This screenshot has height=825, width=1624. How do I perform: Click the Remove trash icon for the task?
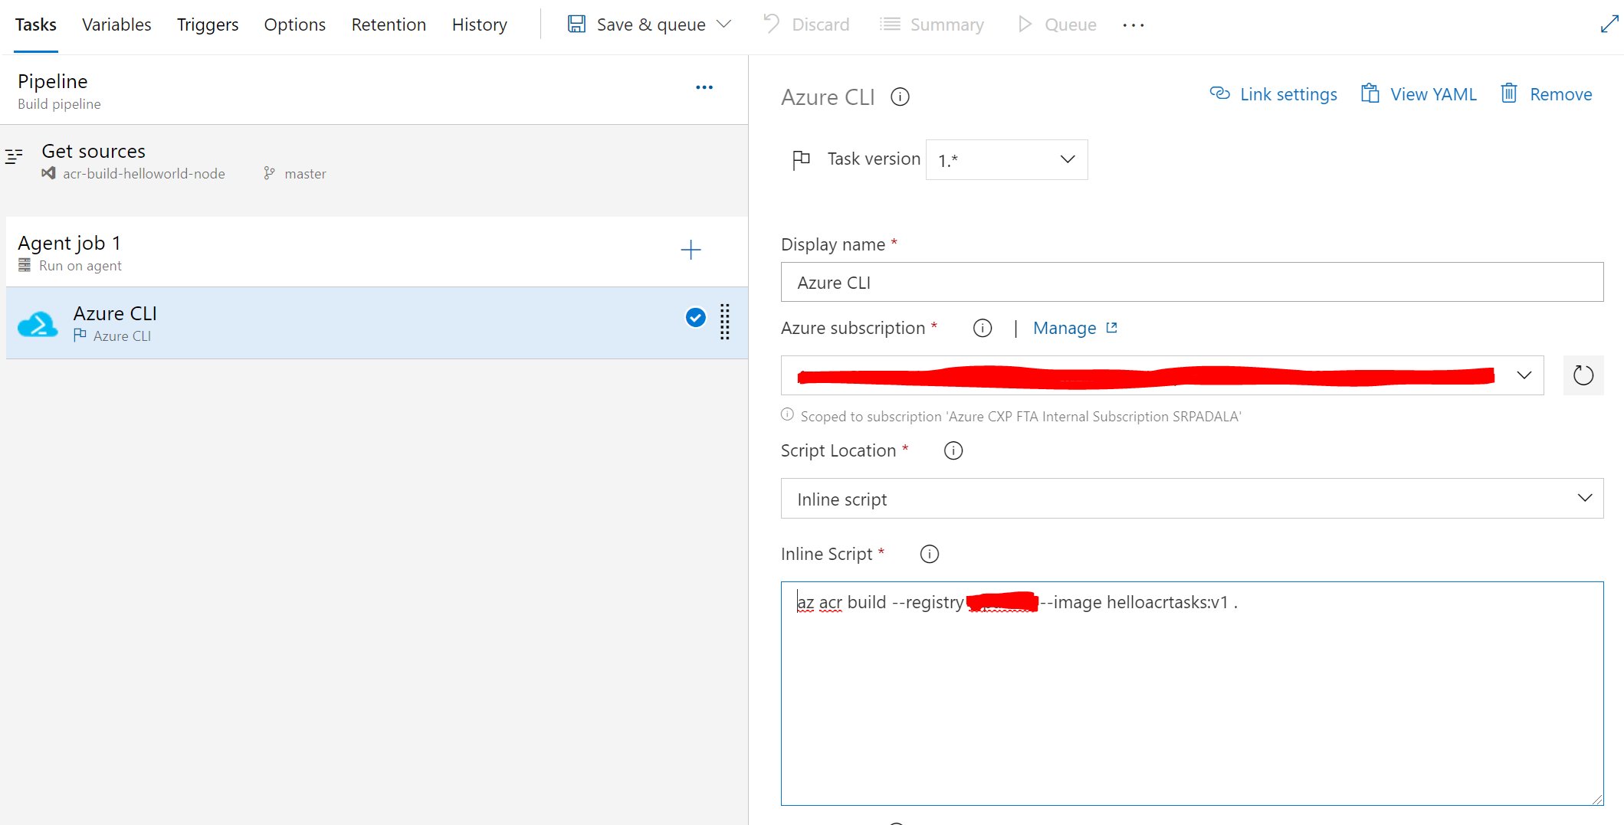click(1508, 93)
